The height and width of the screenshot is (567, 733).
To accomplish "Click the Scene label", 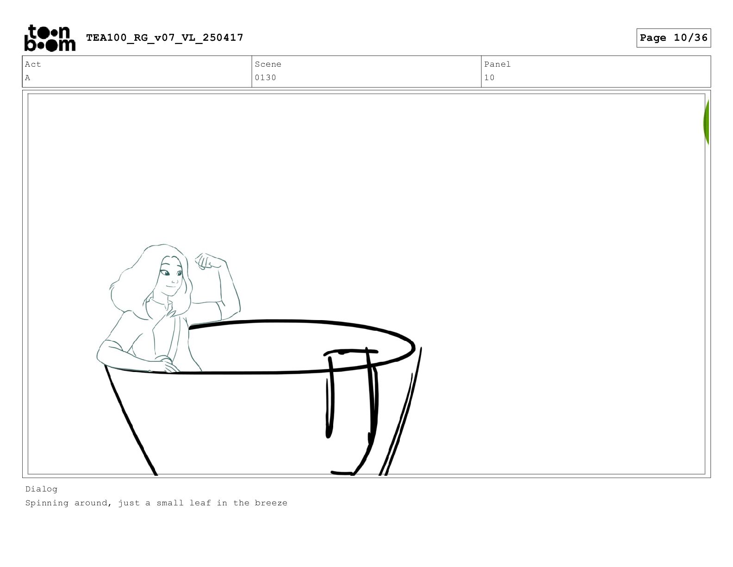I will pyautogui.click(x=268, y=64).
